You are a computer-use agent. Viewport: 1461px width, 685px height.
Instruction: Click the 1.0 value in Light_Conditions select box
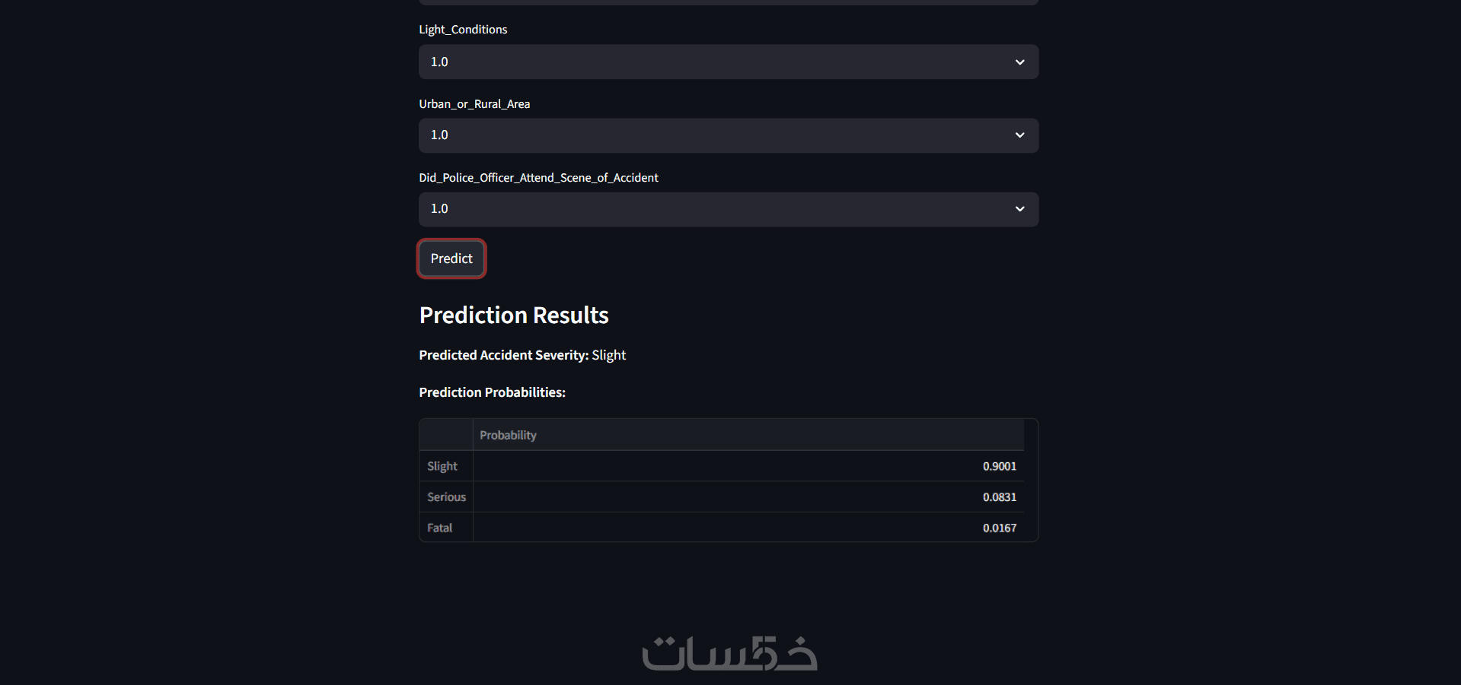(x=439, y=62)
